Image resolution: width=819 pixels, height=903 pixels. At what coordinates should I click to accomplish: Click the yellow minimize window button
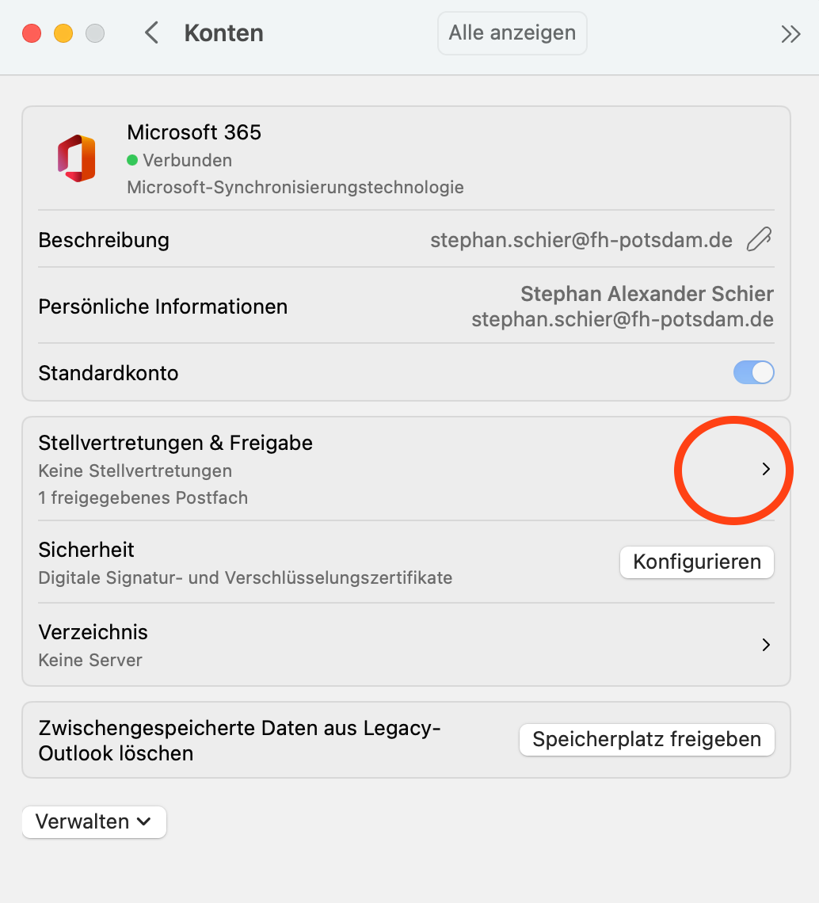click(63, 33)
